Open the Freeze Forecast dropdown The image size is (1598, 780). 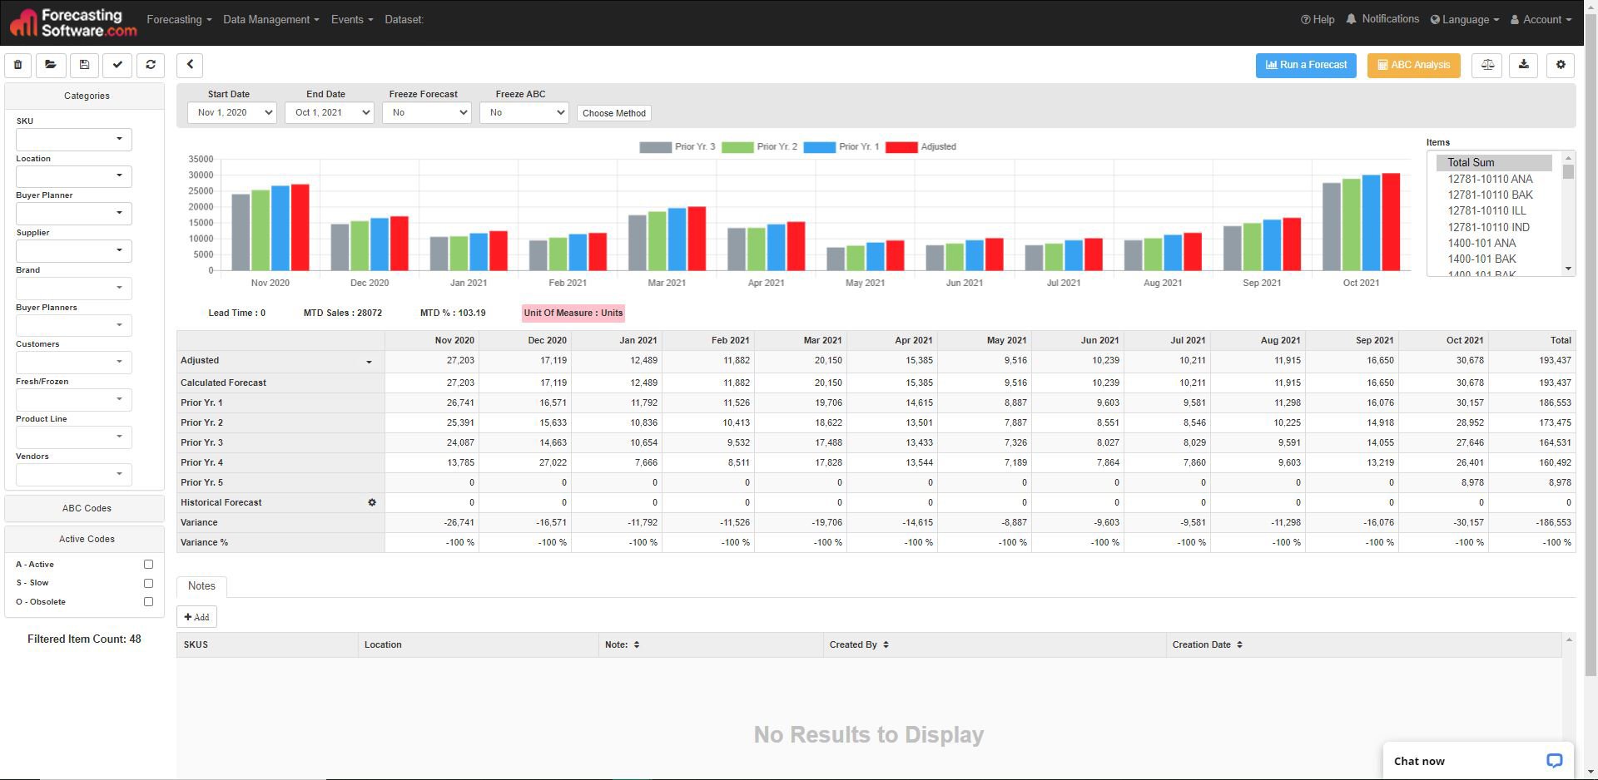click(x=427, y=113)
